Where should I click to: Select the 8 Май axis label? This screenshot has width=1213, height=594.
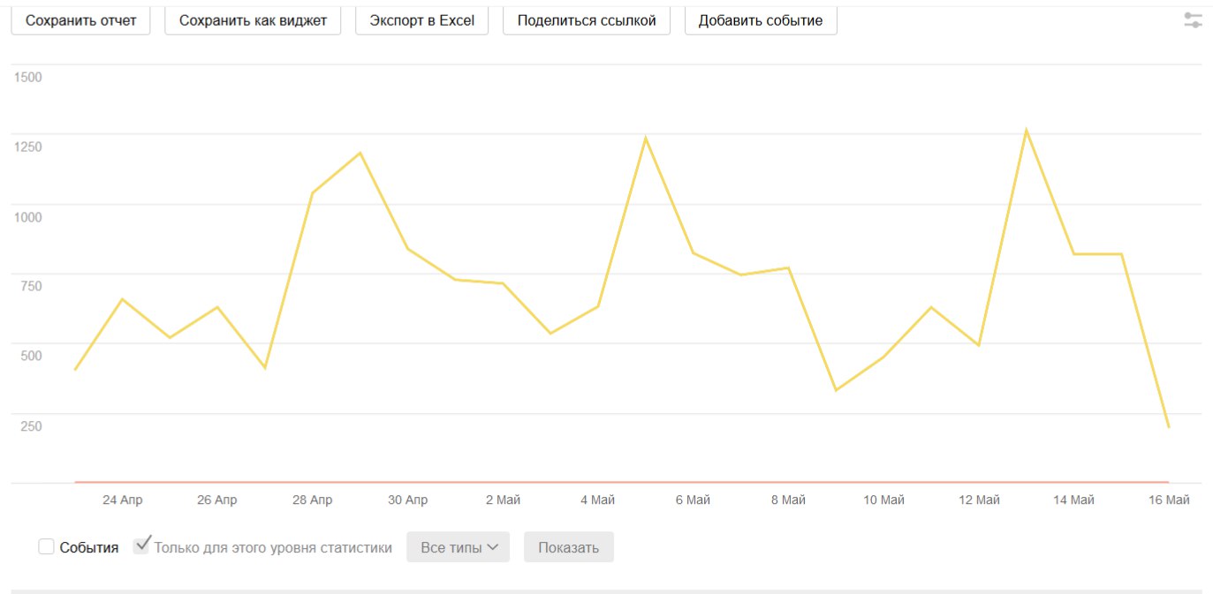tap(788, 500)
